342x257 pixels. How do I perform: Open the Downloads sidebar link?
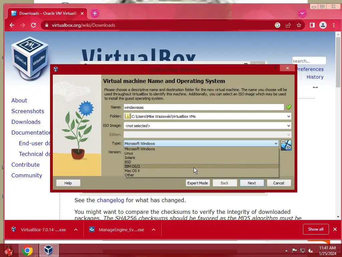(26, 122)
